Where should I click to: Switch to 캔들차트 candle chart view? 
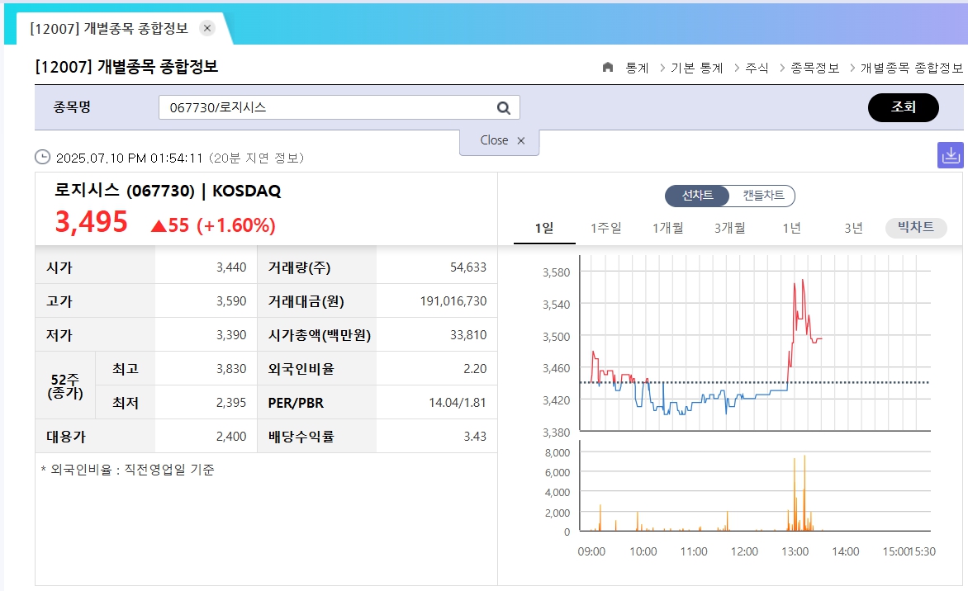point(763,196)
